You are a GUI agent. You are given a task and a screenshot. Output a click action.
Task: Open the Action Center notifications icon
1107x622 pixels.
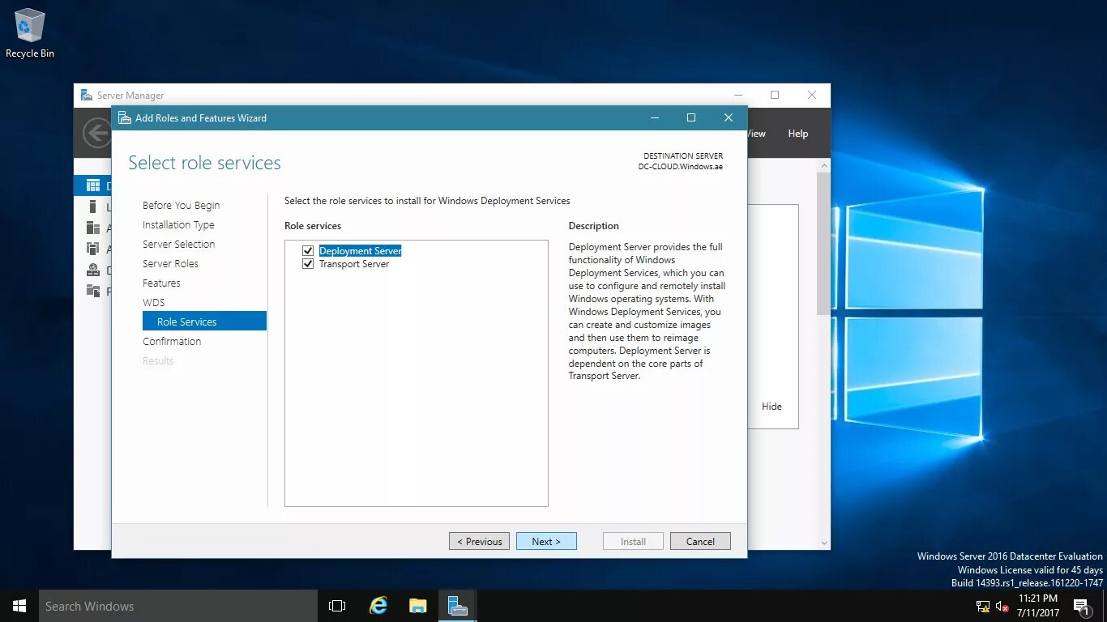click(1081, 606)
